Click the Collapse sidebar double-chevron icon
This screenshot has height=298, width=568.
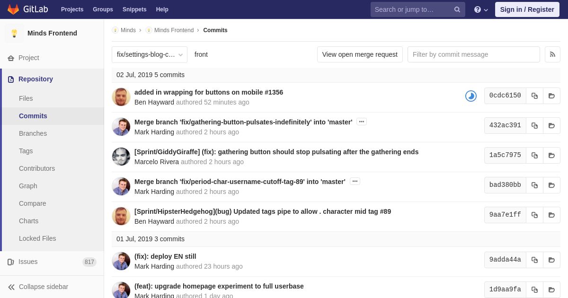11,287
